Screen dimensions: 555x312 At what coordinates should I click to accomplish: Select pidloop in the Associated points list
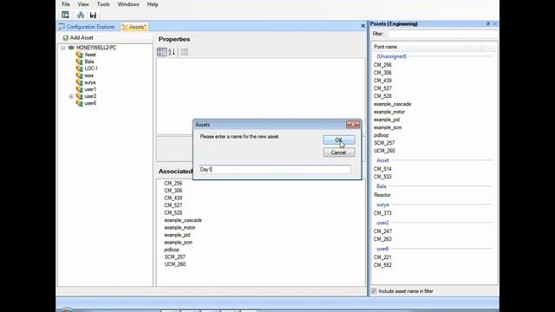(172, 250)
